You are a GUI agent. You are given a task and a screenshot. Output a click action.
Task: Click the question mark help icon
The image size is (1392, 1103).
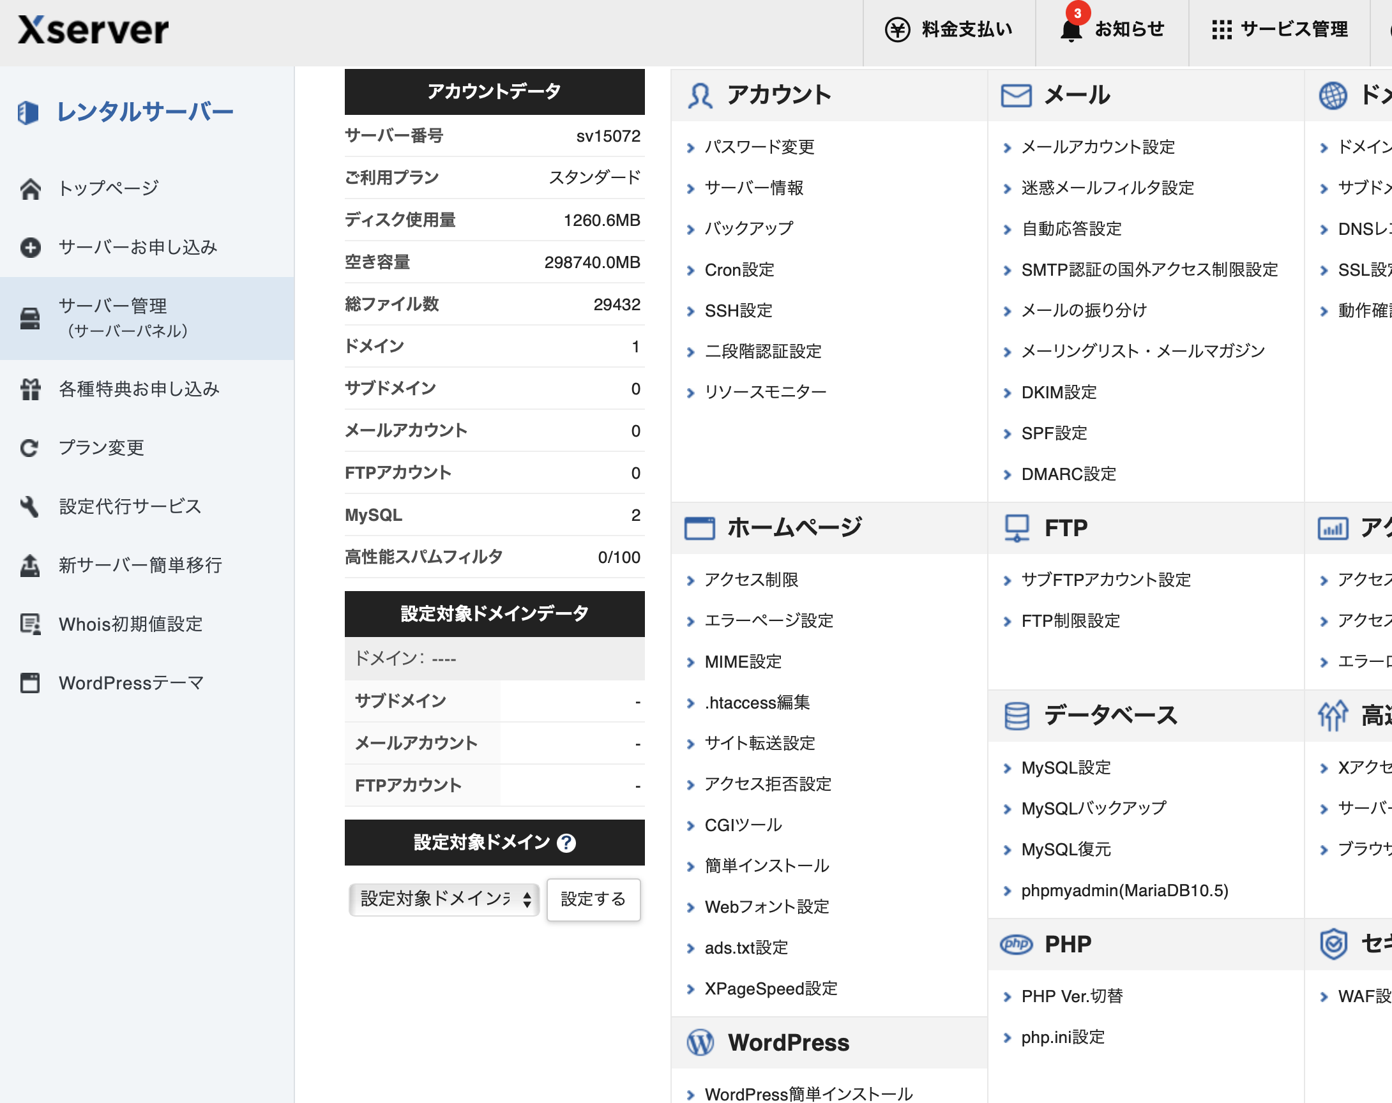coord(566,843)
